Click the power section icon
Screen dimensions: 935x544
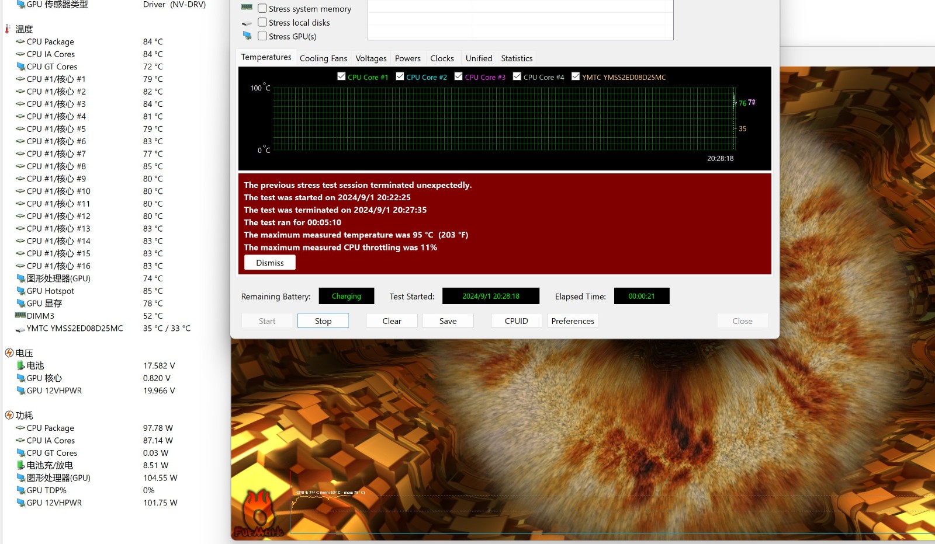pyautogui.click(x=9, y=416)
